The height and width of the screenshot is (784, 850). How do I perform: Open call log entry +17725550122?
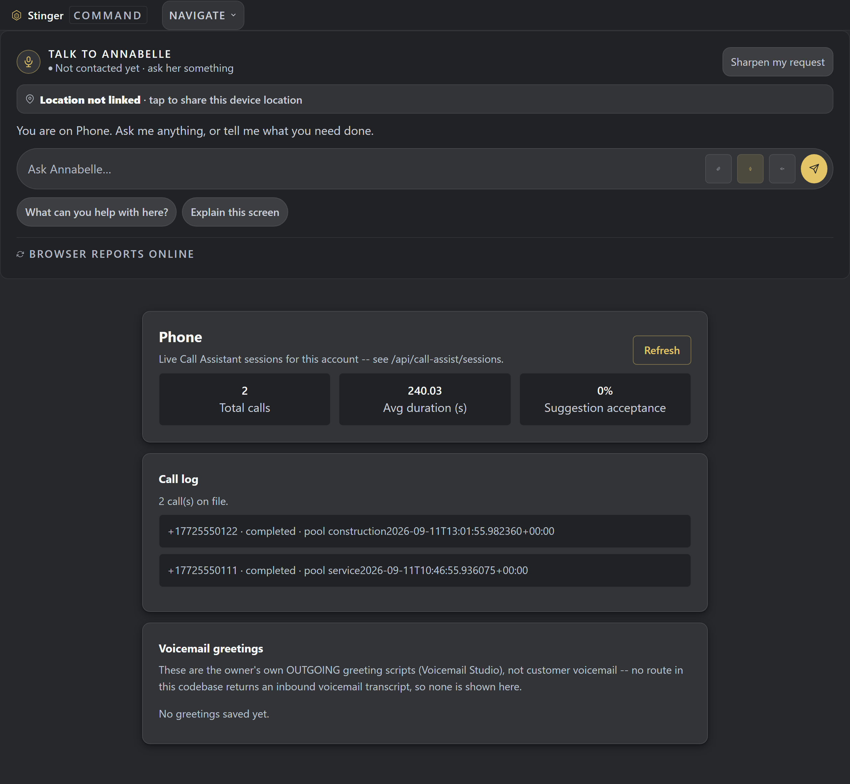click(425, 531)
